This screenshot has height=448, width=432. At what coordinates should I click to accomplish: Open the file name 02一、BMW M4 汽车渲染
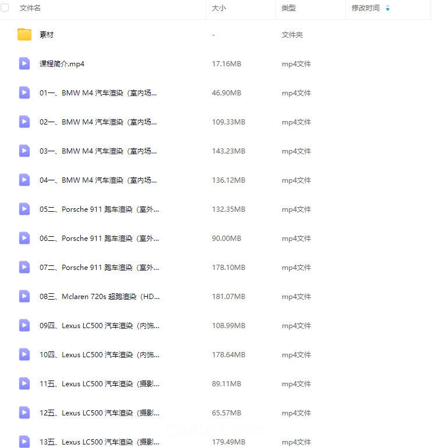pyautogui.click(x=98, y=122)
